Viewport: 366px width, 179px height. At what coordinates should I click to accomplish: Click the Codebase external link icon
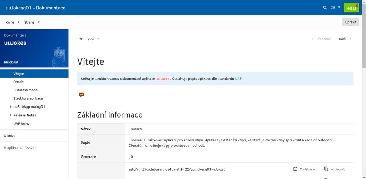pyautogui.click(x=295, y=169)
